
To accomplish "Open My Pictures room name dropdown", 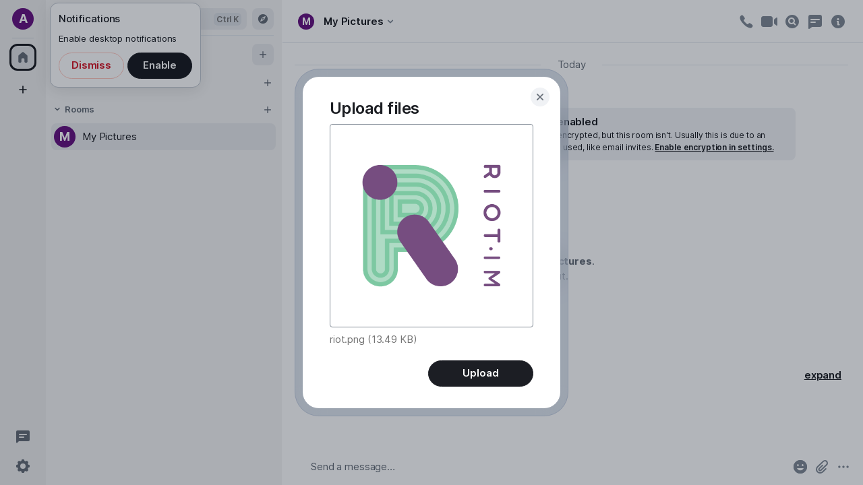I will click(357, 22).
